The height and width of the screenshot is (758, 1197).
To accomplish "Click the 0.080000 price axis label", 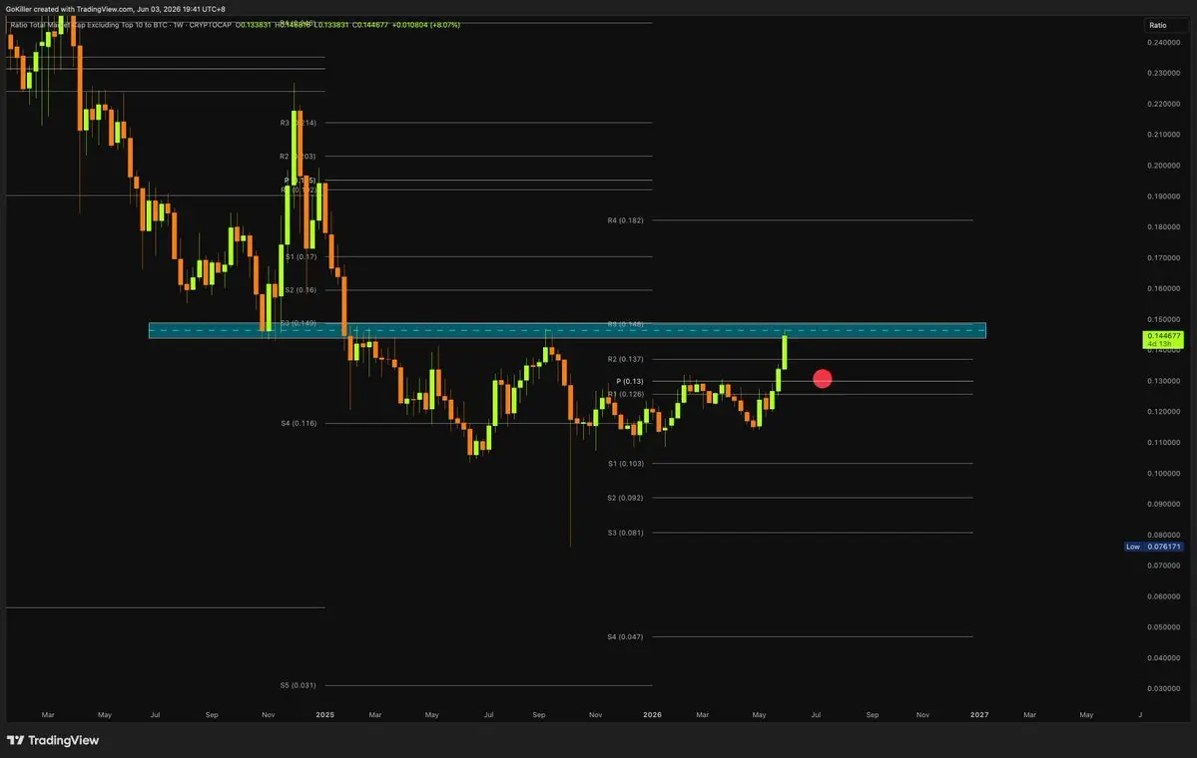I will (x=1163, y=536).
